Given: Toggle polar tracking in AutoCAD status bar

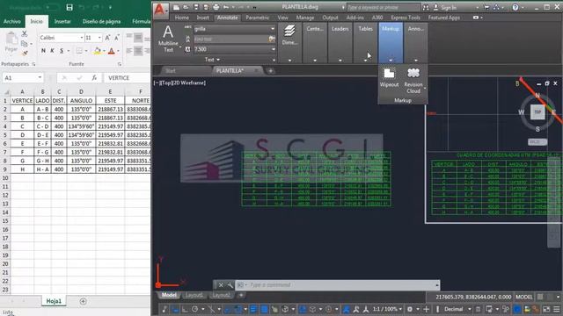Looking at the screenshot, I should [195, 309].
